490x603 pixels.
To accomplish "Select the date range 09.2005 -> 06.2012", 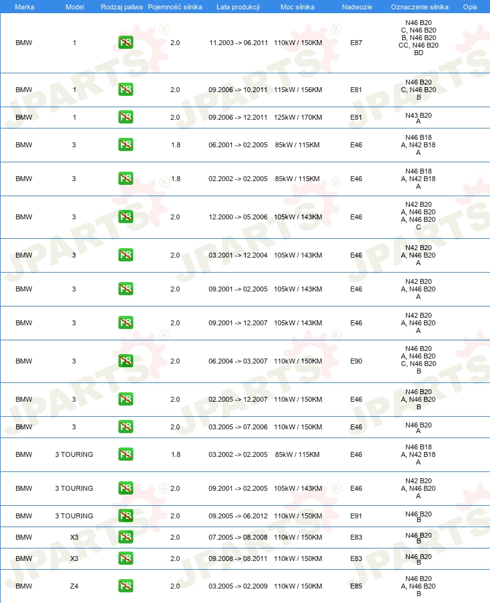I will point(238,516).
